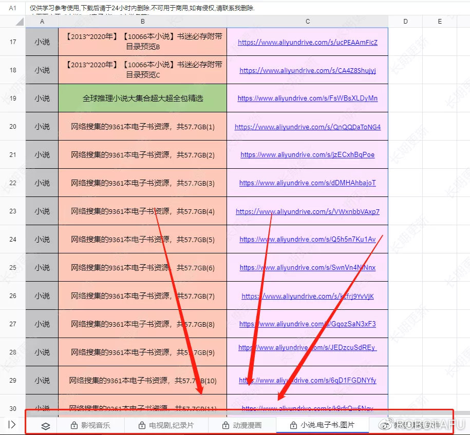The width and height of the screenshot is (470, 435).
Task: Click the lock icon on the 动漫漫画 tab
Action: tap(225, 425)
